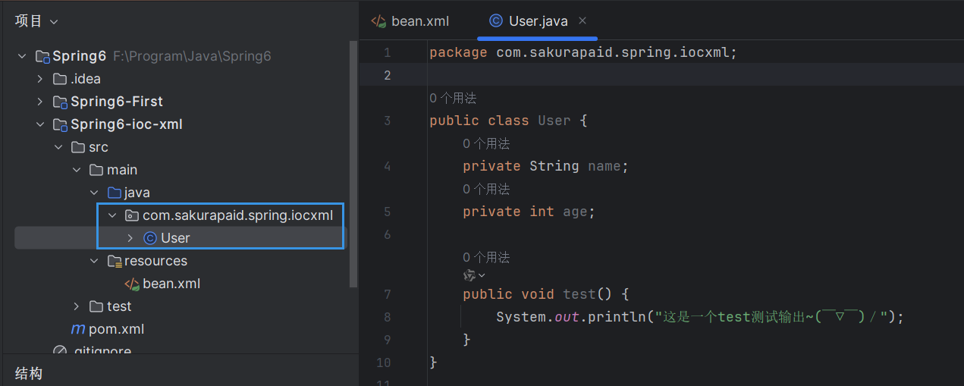Collapse the com.sakurapaid.spring.iocxml package chevron

[113, 215]
